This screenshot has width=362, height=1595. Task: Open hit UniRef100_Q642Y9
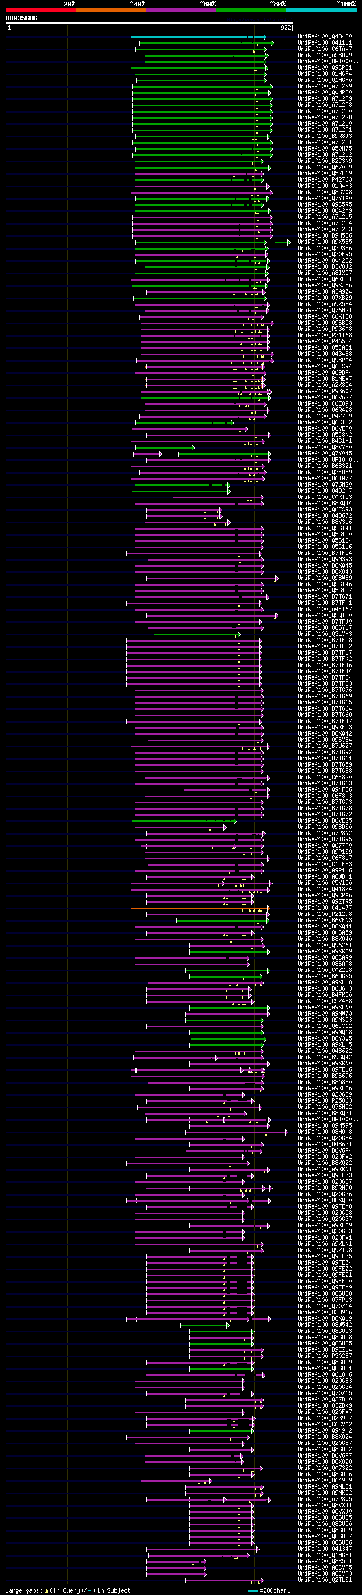[325, 210]
